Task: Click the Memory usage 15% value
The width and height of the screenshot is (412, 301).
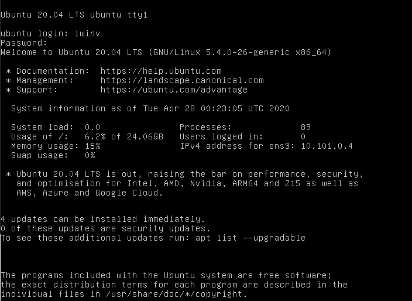Action: click(x=92, y=146)
